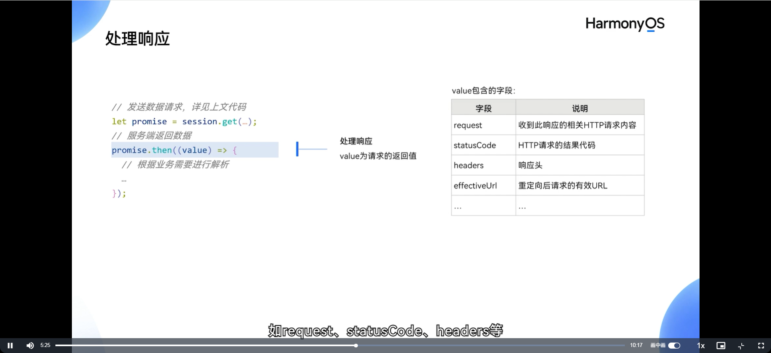Image resolution: width=771 pixels, height=353 pixels.
Task: Click the cell 响应头
Action: [x=580, y=165]
